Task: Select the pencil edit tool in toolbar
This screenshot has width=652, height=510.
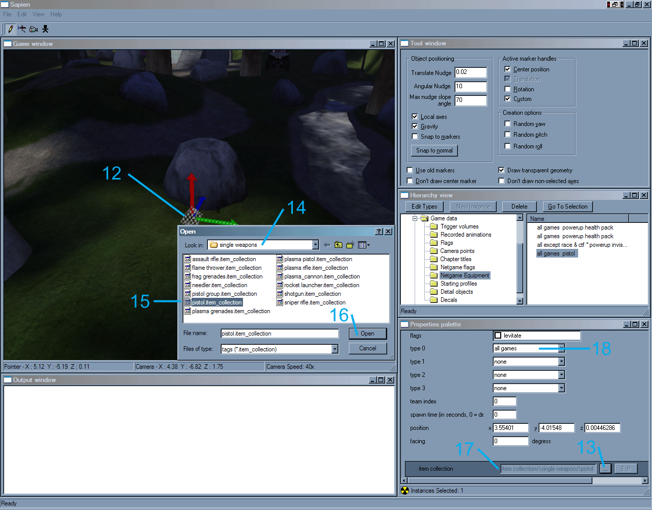Action: [11, 29]
